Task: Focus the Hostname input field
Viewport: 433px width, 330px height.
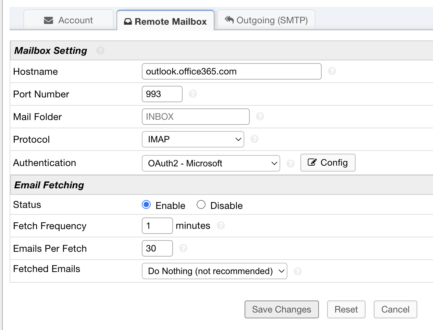Action: point(232,71)
